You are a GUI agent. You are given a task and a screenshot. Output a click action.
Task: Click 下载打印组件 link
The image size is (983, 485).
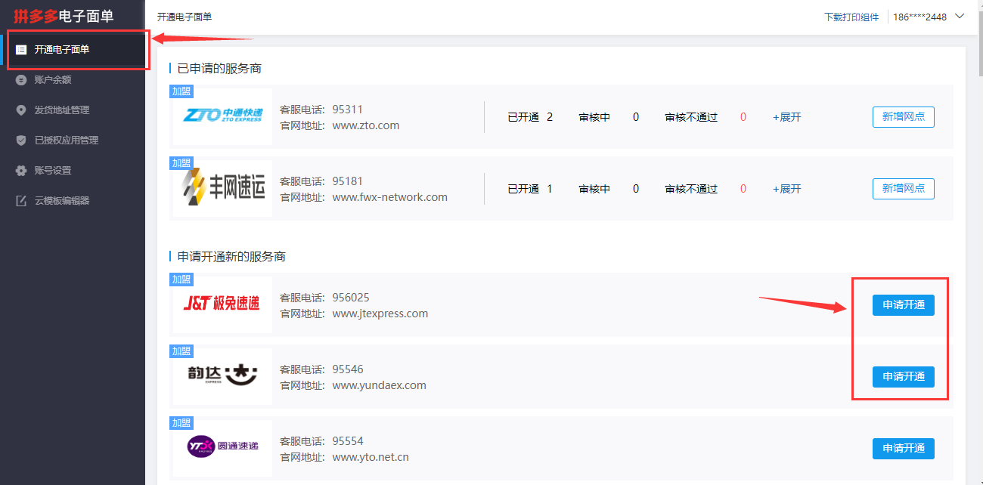(851, 17)
